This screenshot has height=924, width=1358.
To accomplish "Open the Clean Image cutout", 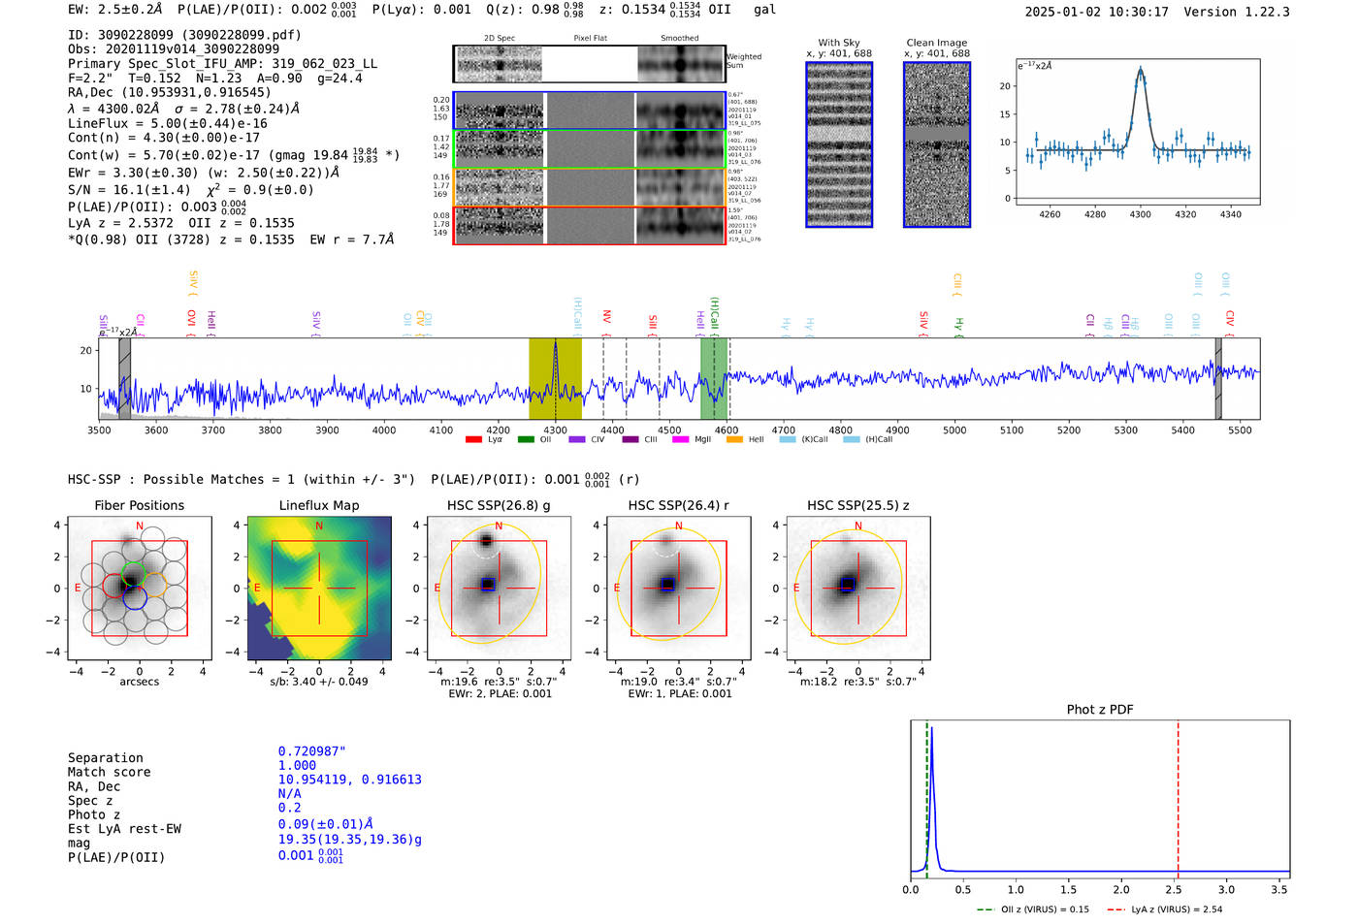I will 937,144.
